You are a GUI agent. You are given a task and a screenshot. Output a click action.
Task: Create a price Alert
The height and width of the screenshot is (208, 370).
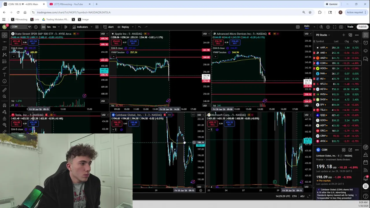click(x=108, y=27)
